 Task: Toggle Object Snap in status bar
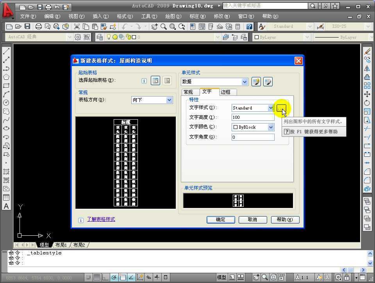[123, 277]
